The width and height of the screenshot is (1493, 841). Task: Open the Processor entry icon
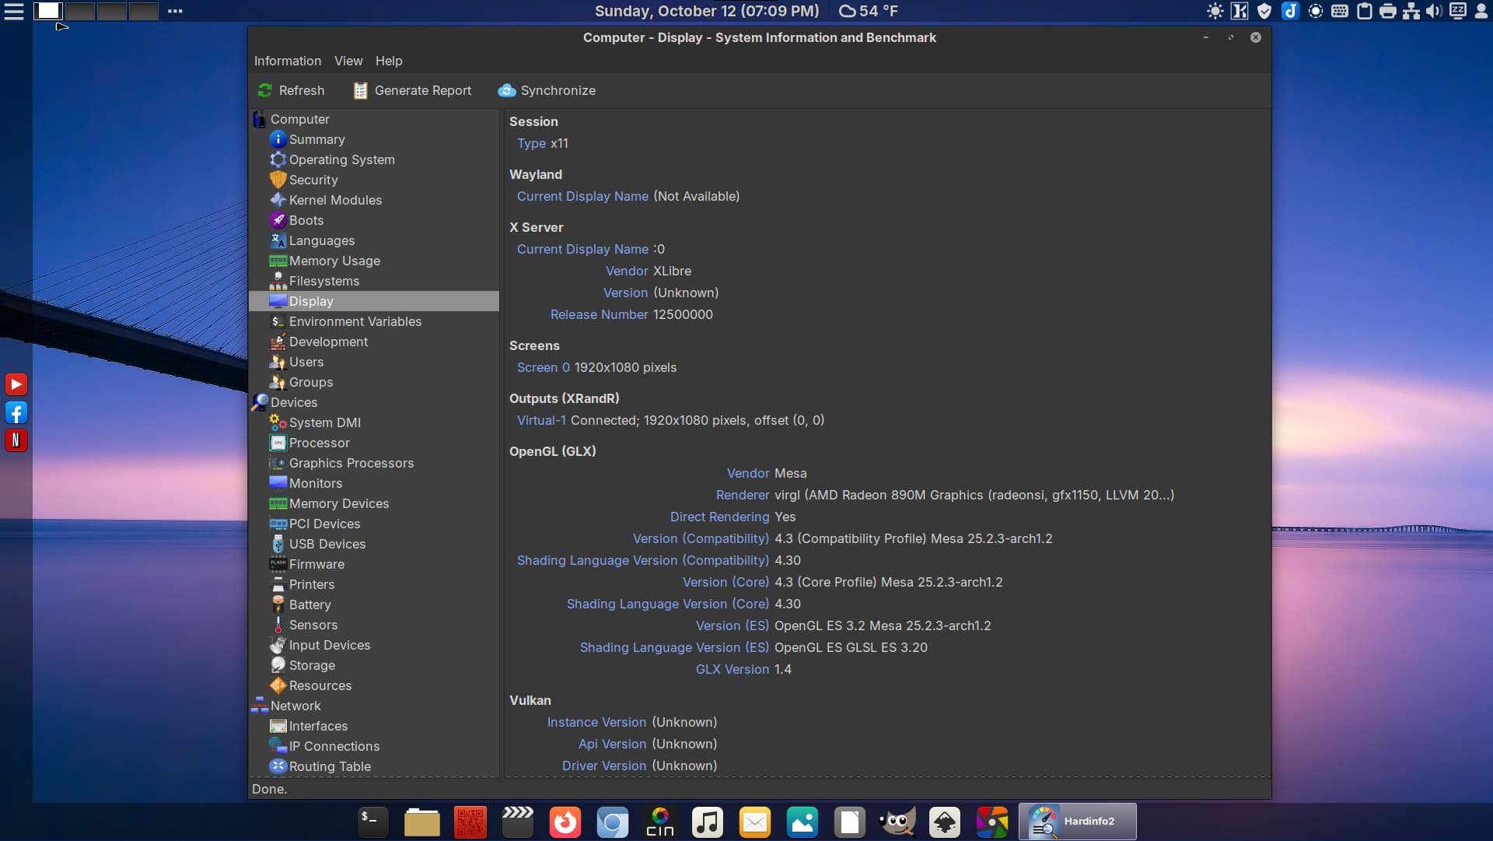point(278,443)
